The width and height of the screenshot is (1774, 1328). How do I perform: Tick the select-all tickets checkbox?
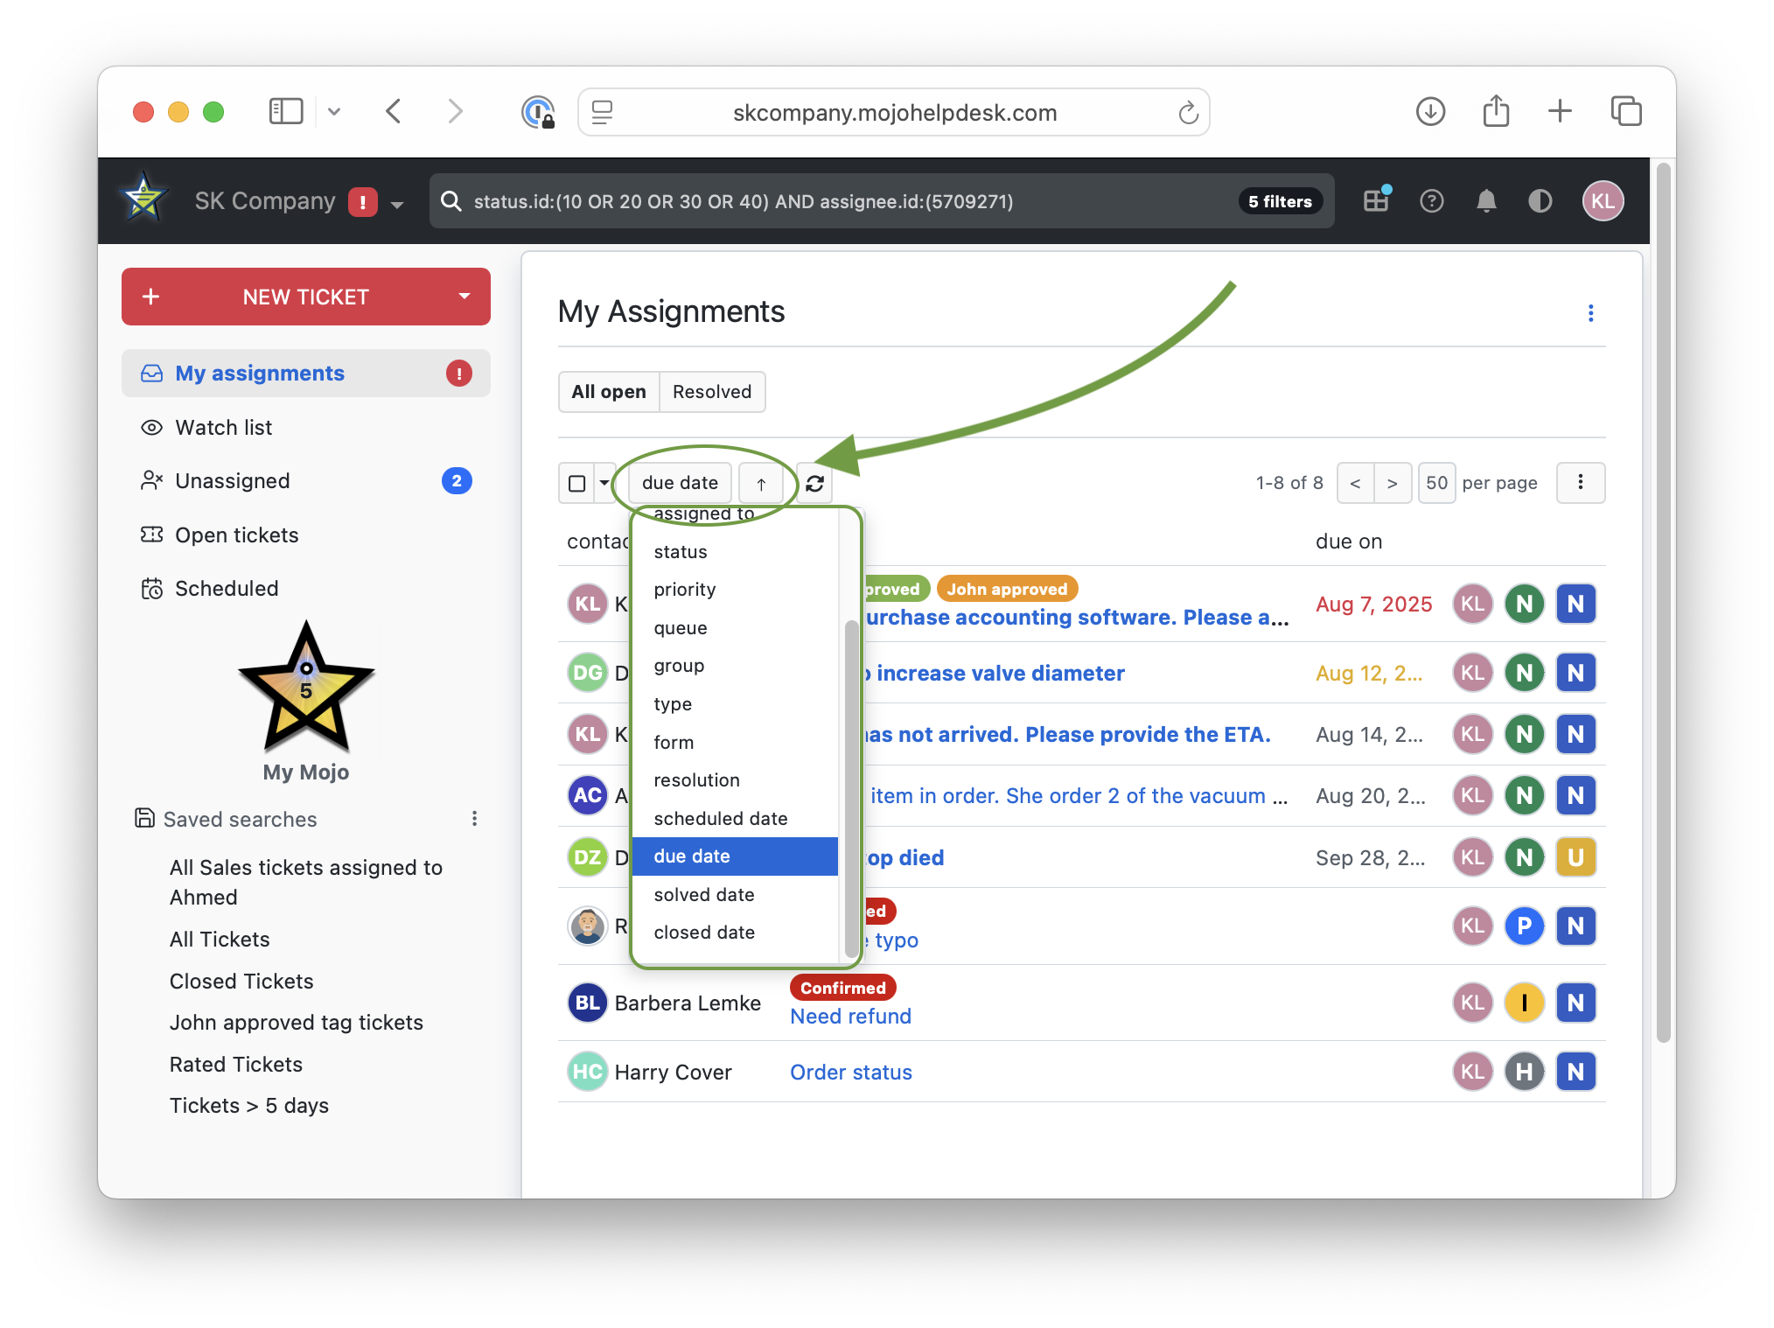coord(577,484)
